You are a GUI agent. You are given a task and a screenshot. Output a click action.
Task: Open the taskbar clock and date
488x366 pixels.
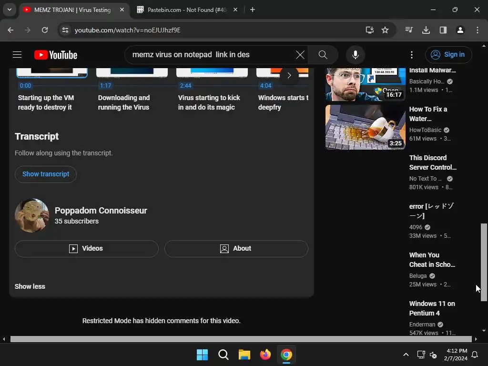(456, 355)
